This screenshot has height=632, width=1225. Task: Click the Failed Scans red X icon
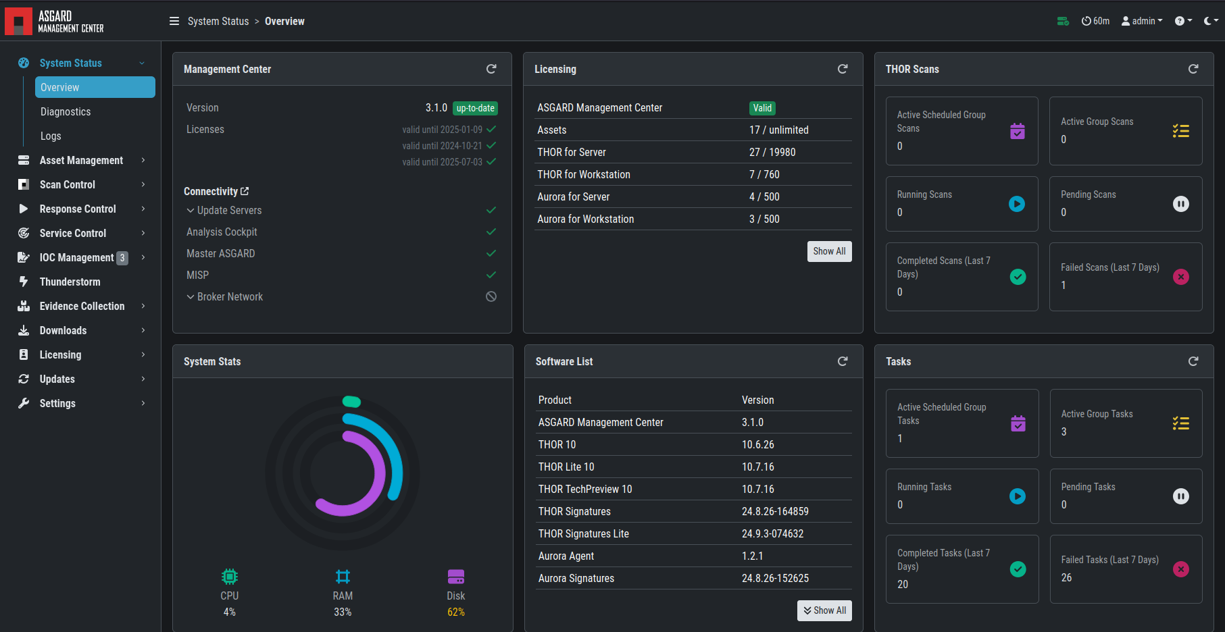[x=1181, y=277]
